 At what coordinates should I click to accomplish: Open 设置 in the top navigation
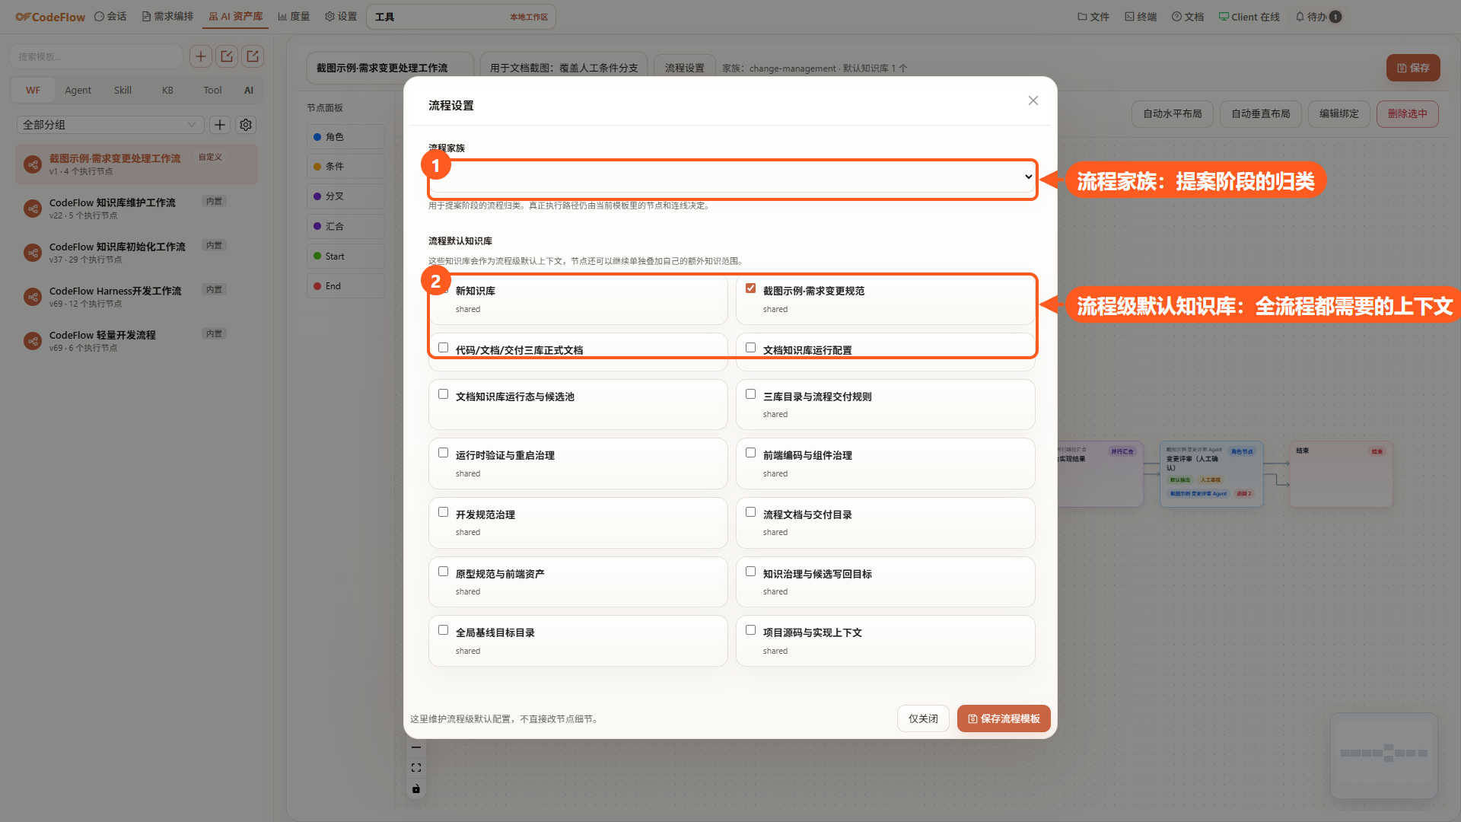(341, 17)
